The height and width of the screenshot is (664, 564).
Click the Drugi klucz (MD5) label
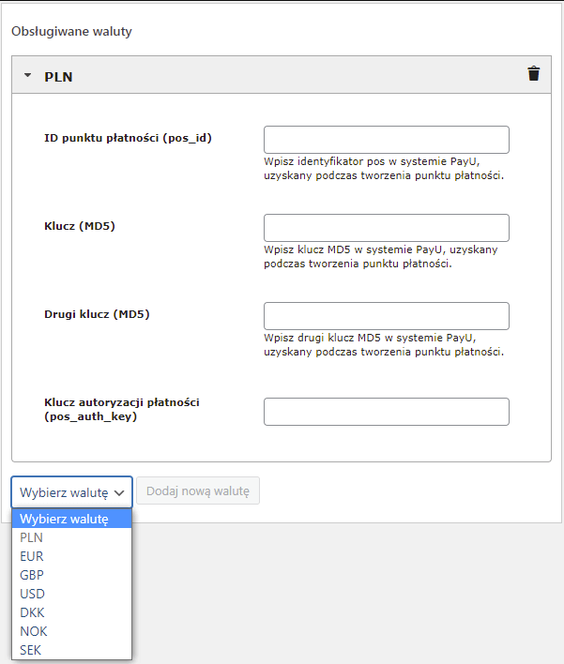coord(97,314)
